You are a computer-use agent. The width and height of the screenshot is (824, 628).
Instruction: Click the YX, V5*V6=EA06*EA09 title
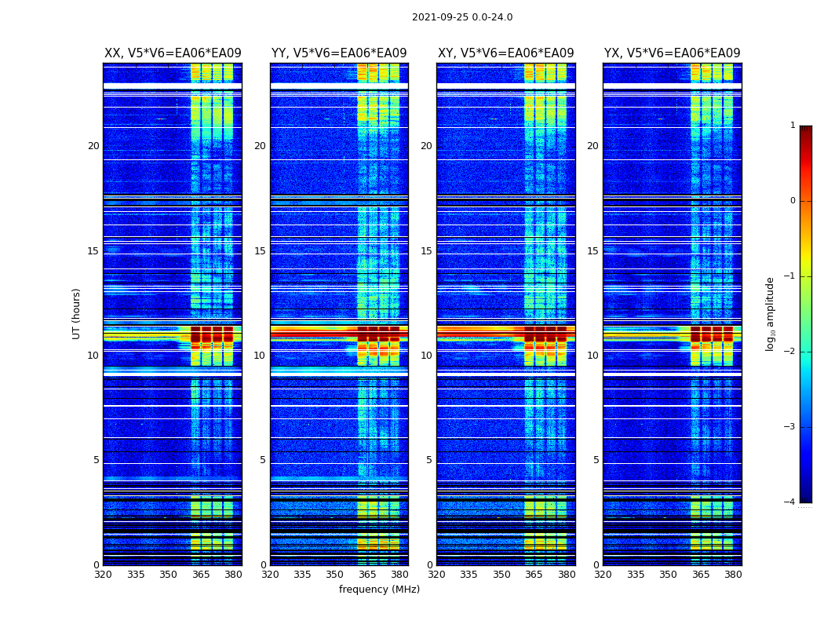672,53
